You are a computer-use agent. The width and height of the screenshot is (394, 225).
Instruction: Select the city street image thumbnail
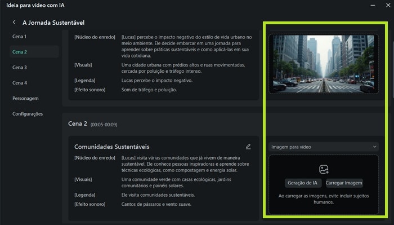pyautogui.click(x=324, y=64)
